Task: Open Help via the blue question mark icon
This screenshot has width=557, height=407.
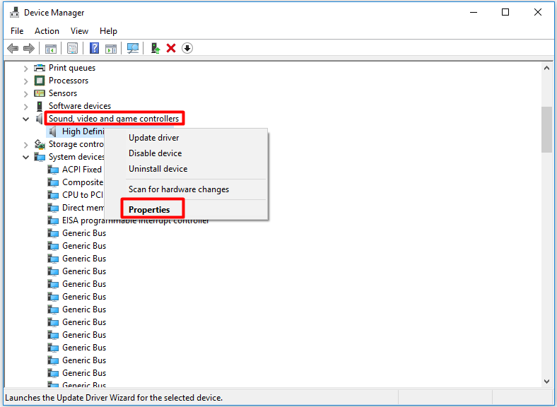Action: [94, 48]
